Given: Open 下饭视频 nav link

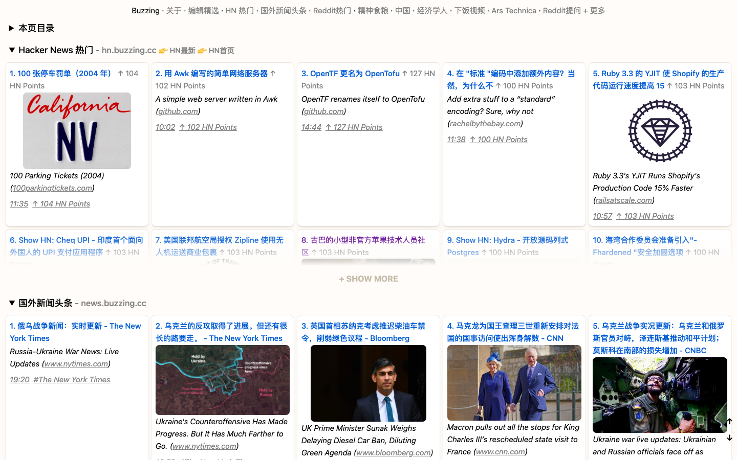Looking at the screenshot, I should [x=470, y=10].
